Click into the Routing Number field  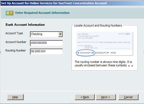point(46,51)
